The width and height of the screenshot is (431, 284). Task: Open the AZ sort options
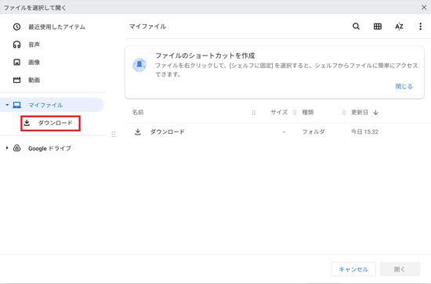pyautogui.click(x=399, y=27)
